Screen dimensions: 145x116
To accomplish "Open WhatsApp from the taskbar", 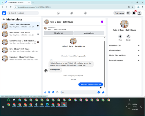I will click(x=8, y=100).
